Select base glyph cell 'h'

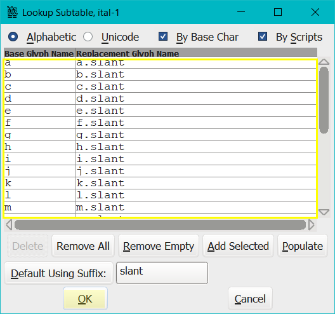(x=39, y=147)
